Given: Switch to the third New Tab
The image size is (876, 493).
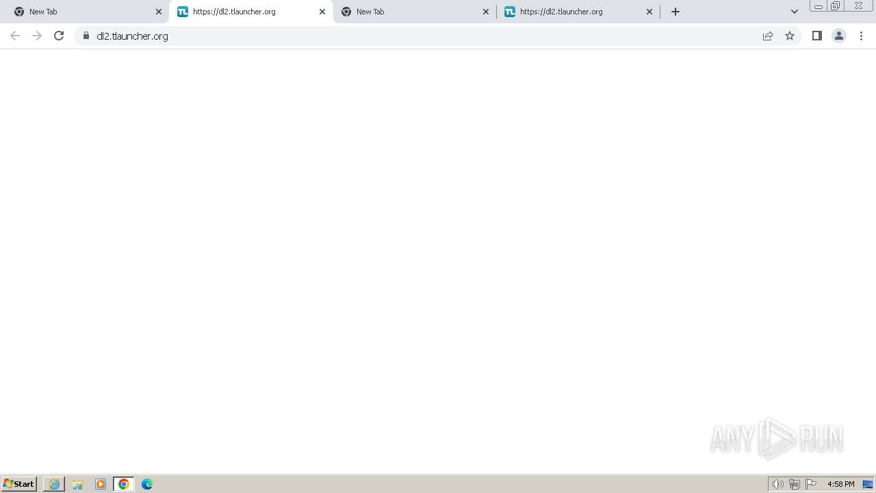Looking at the screenshot, I should (414, 12).
